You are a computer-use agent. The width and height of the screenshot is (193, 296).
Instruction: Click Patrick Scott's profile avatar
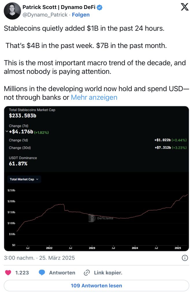click(x=12, y=11)
